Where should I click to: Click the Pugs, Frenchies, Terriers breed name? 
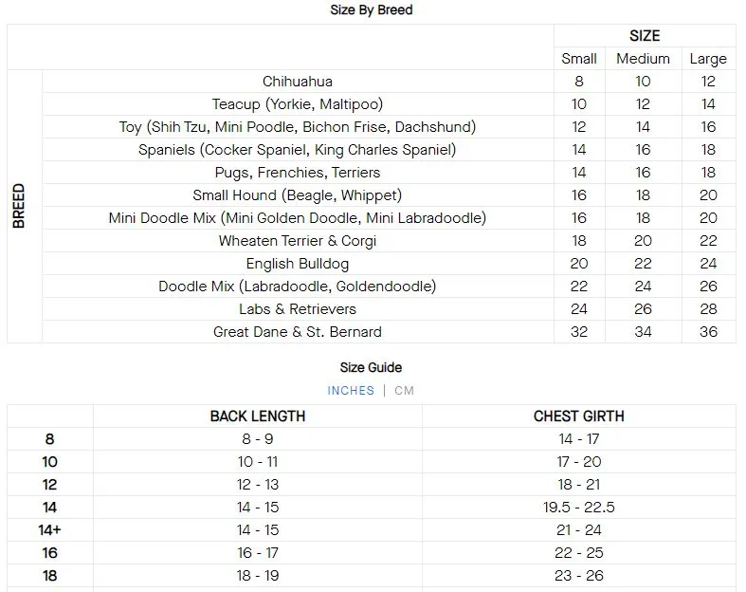click(x=298, y=173)
